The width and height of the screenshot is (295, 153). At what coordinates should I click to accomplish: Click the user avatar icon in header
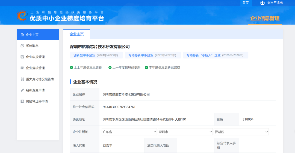(x=262, y=3)
